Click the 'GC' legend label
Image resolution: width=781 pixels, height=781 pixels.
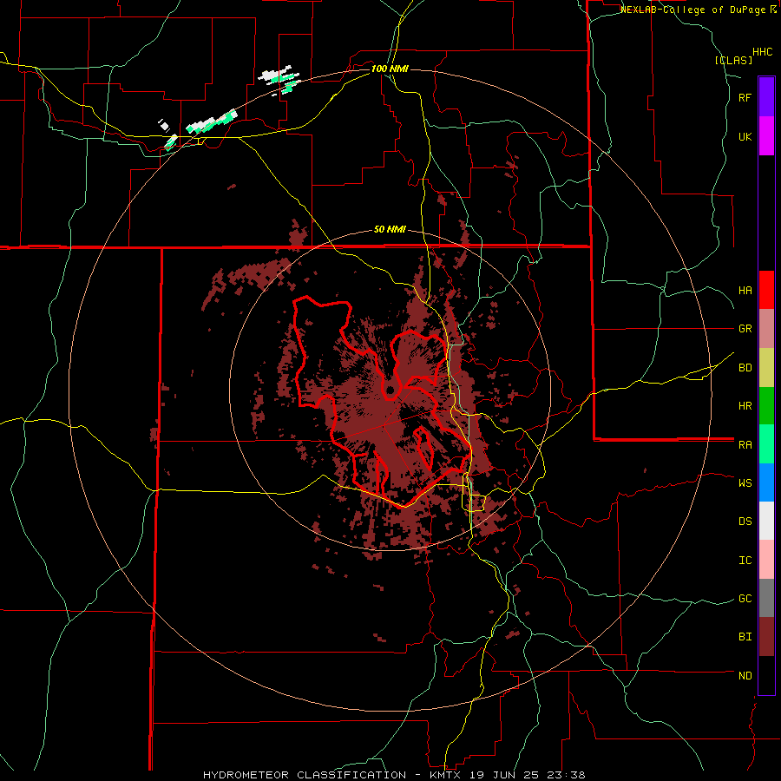coord(745,599)
